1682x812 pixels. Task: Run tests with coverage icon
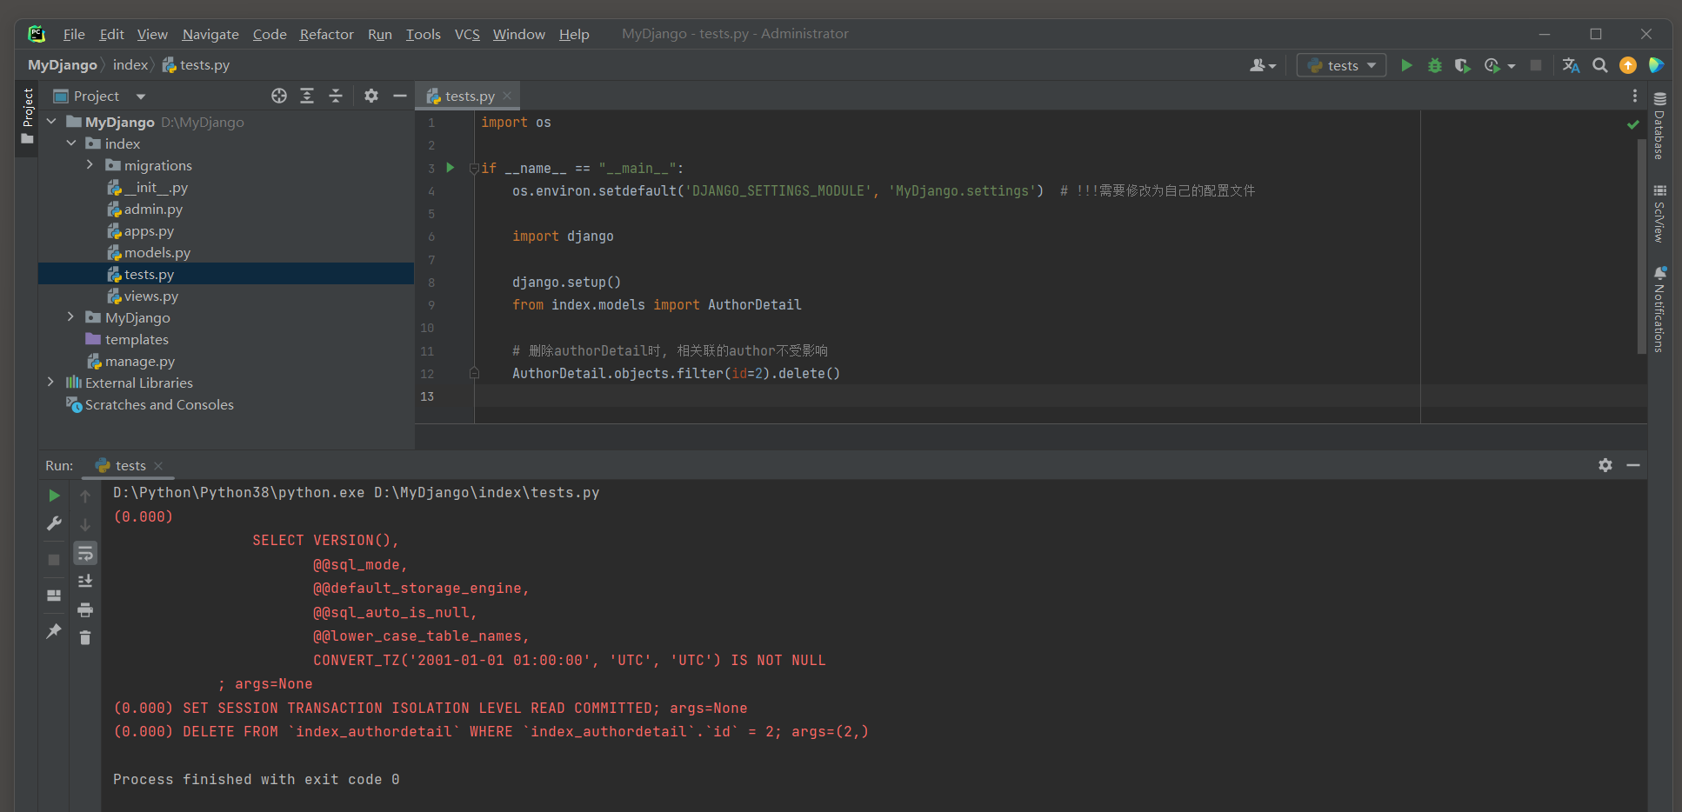pos(1462,65)
